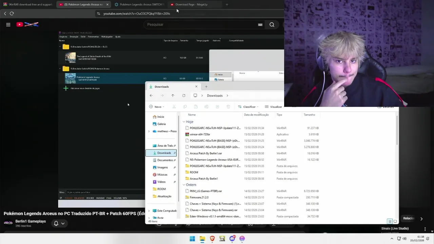Reload the YouTube page
The height and width of the screenshot is (244, 434).
click(x=12, y=14)
